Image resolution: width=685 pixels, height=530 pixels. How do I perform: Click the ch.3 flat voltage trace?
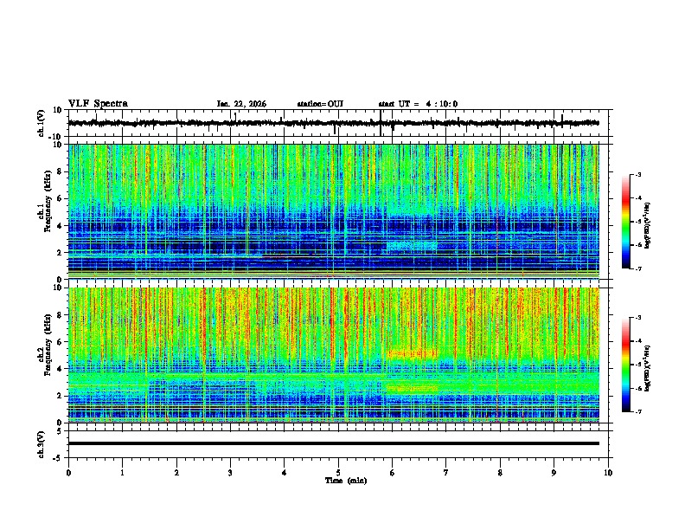tap(333, 443)
